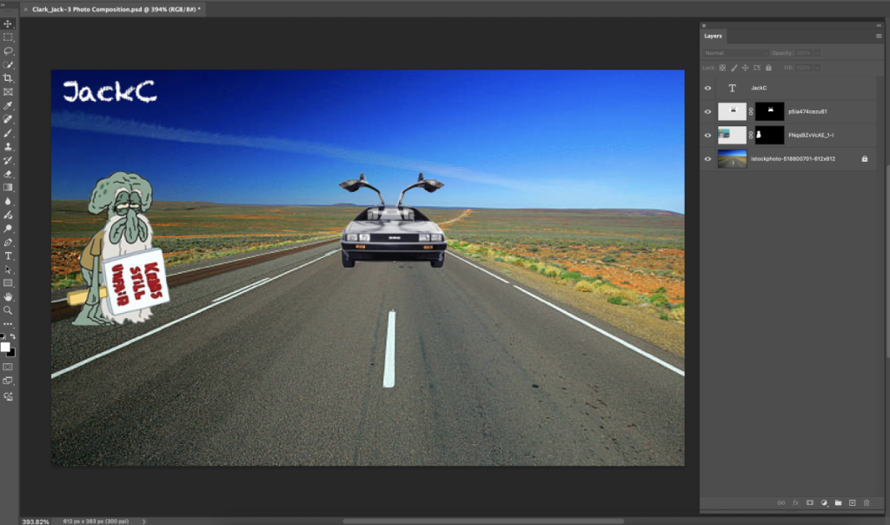Add a layer mask
Viewport: 890px width, 525px height.
tap(810, 503)
